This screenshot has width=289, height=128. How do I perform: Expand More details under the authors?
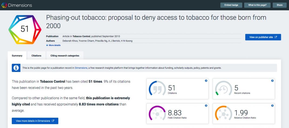[53, 45]
